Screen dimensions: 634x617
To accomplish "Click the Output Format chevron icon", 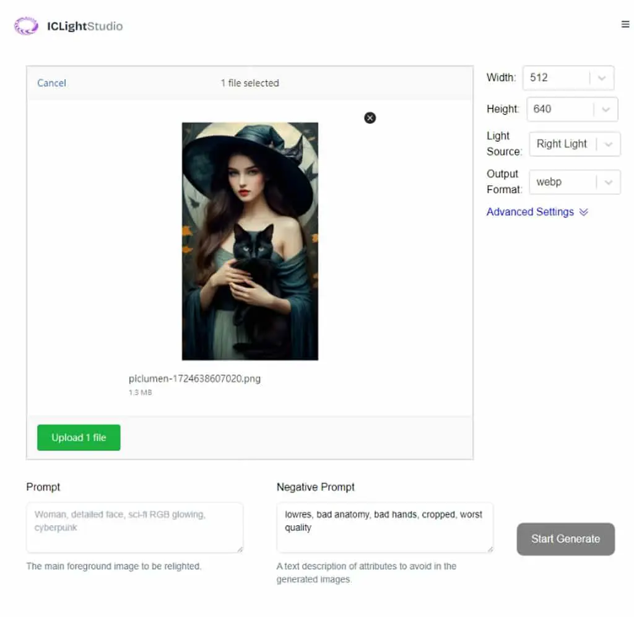I will pos(608,183).
